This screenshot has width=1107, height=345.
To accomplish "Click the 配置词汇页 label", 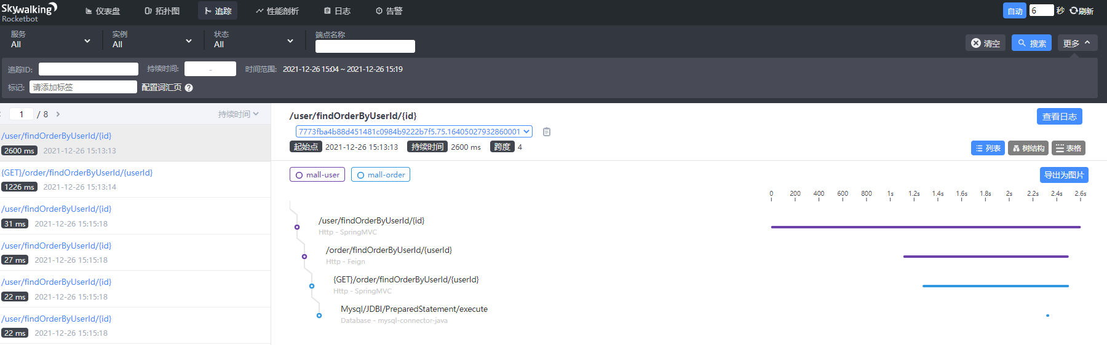I will (162, 87).
